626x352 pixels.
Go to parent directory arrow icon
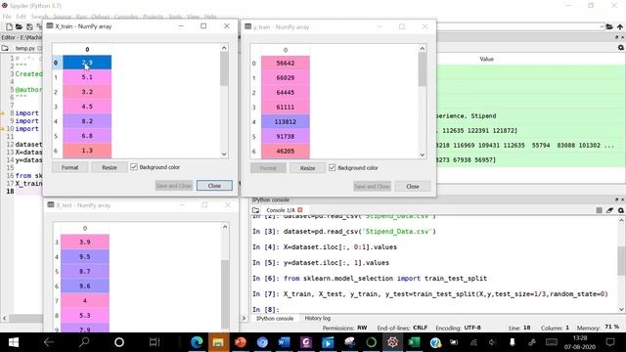619,26
